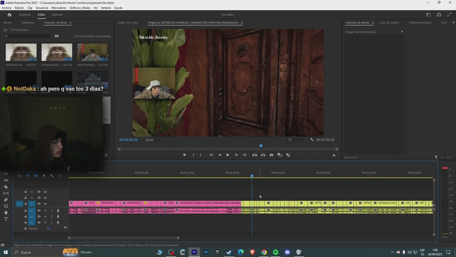This screenshot has width=456, height=257.
Task: Switch to the Bibliotecas tab
Action: point(28,23)
